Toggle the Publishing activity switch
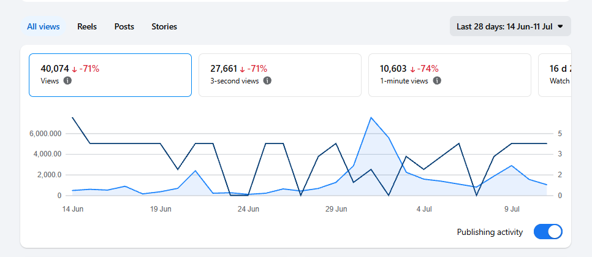Viewport: 592px width, 257px height. pos(548,232)
